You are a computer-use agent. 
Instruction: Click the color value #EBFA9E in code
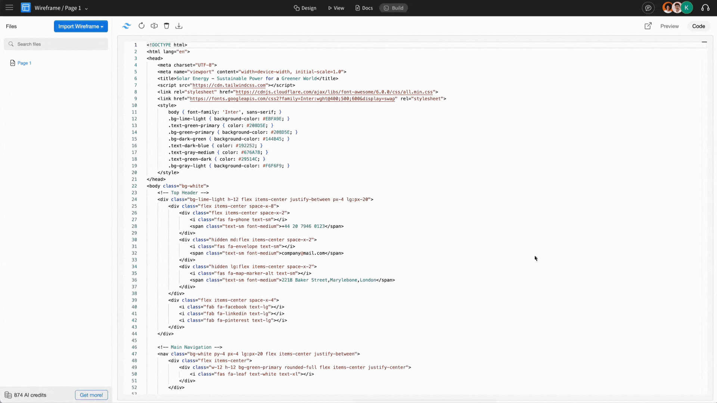[x=272, y=119]
